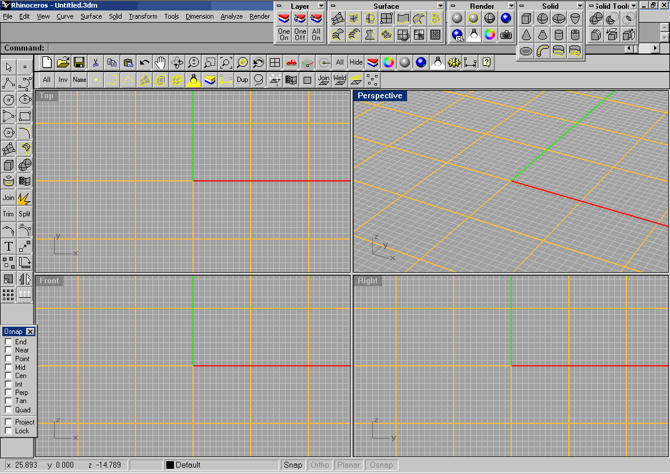This screenshot has height=474, width=670.
Task: Click the array grid icon in sidebar
Action: [x=9, y=295]
